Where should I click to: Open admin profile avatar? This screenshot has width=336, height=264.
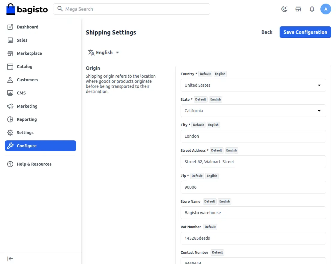[326, 9]
